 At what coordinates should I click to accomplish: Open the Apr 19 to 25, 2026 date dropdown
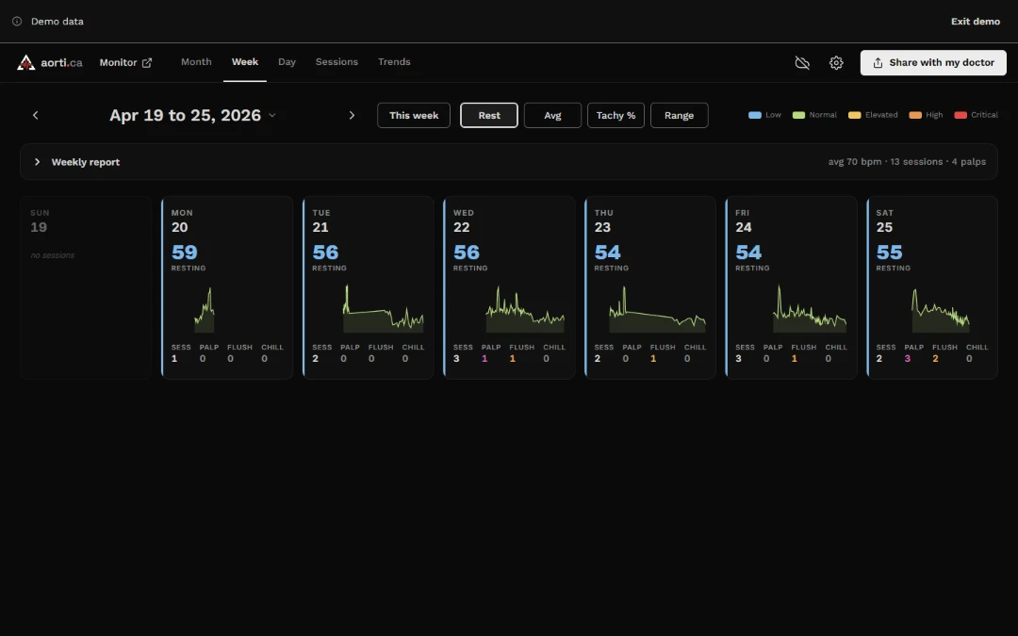[x=193, y=116]
